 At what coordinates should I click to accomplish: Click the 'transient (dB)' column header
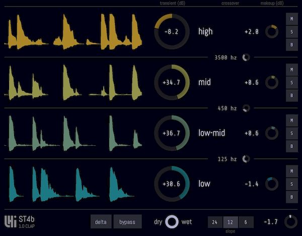[x=172, y=3]
